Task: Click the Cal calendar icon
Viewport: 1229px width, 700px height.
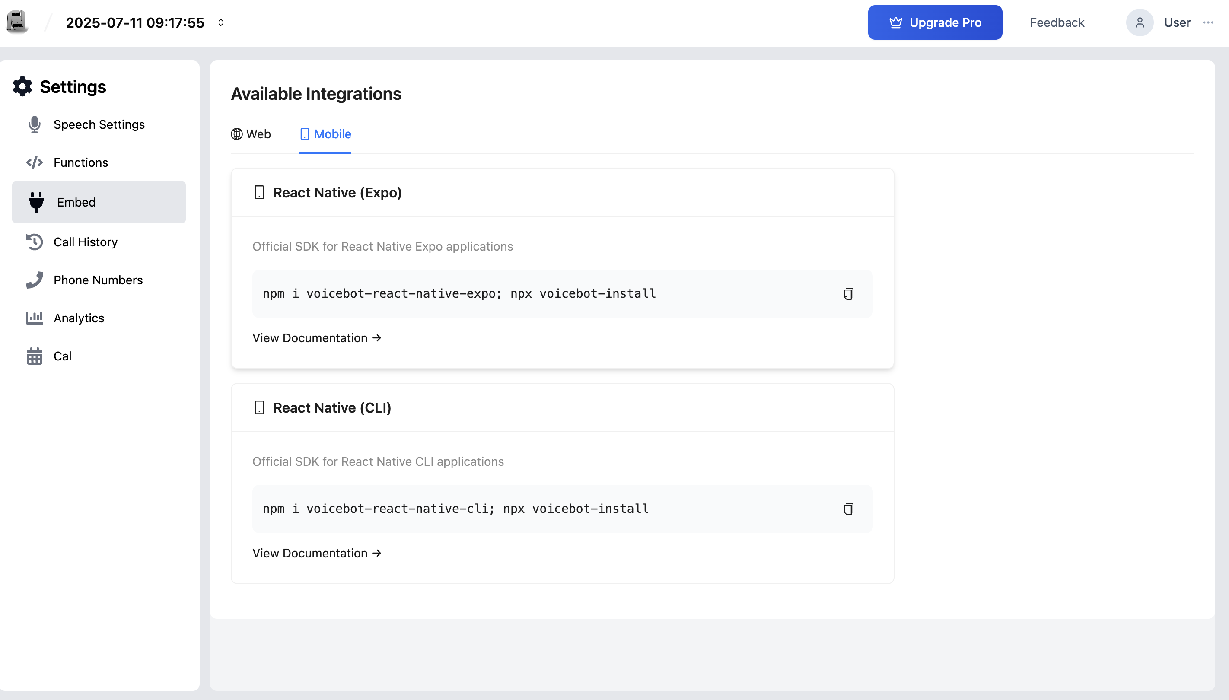Action: [x=35, y=356]
